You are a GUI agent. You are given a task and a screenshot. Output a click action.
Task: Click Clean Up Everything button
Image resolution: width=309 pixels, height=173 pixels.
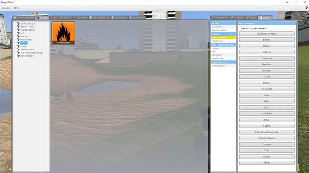coord(267,34)
